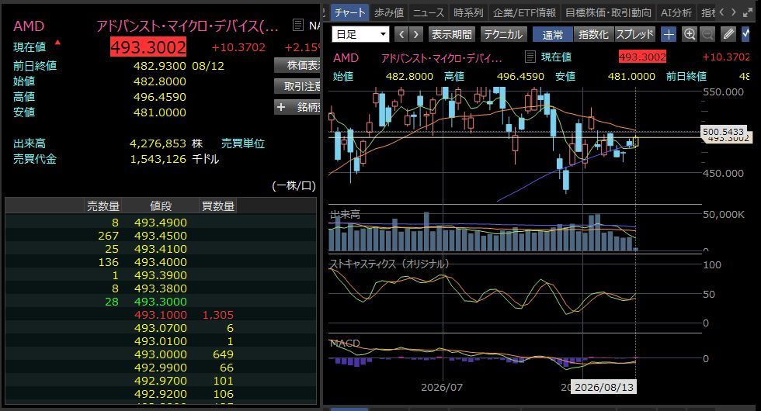Click the + 銘柄 add button
Viewport: 761px width, 411px height.
(x=297, y=107)
